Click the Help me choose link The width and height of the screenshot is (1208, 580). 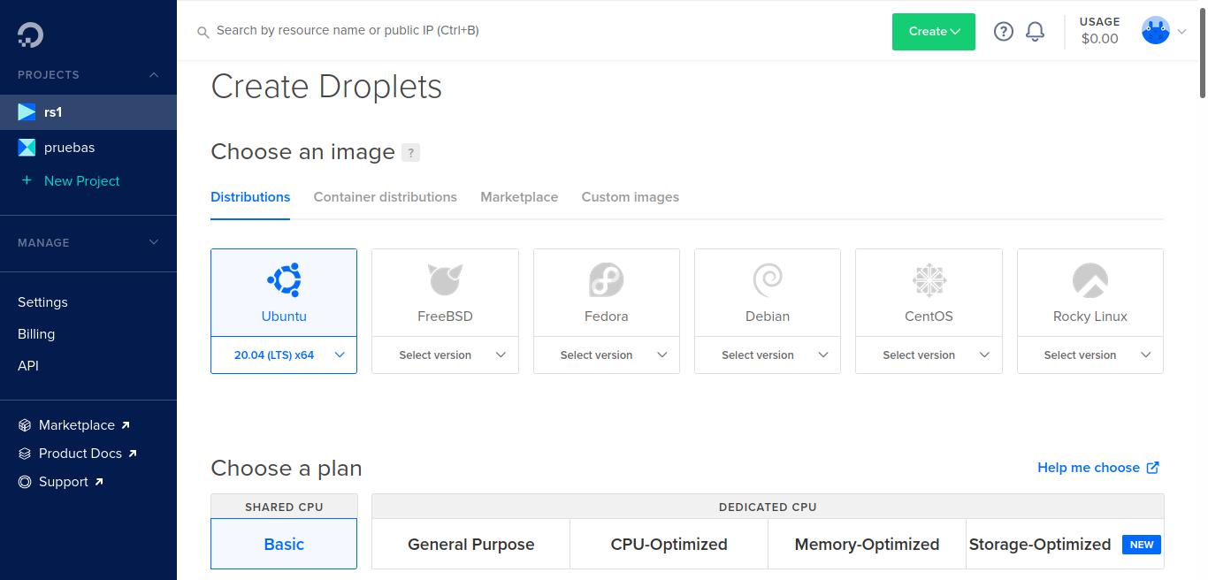1089,468
